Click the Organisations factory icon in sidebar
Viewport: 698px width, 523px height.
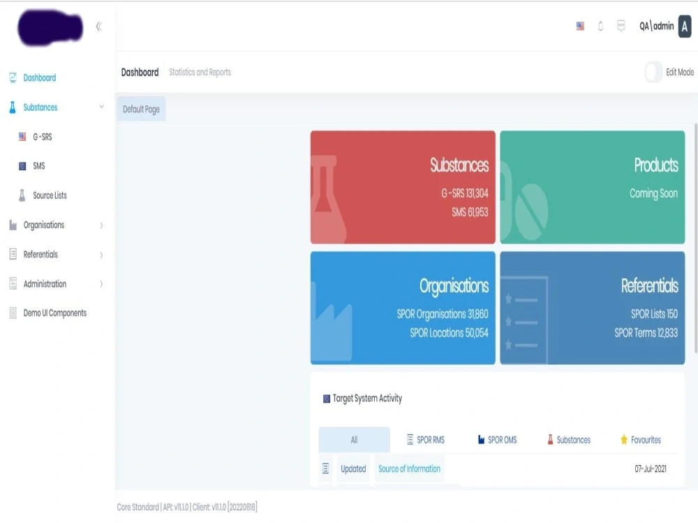[12, 225]
